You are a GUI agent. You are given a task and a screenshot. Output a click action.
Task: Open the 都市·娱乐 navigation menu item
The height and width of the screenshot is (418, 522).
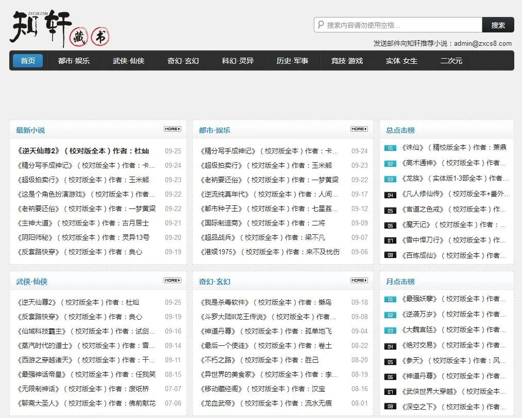pyautogui.click(x=74, y=61)
